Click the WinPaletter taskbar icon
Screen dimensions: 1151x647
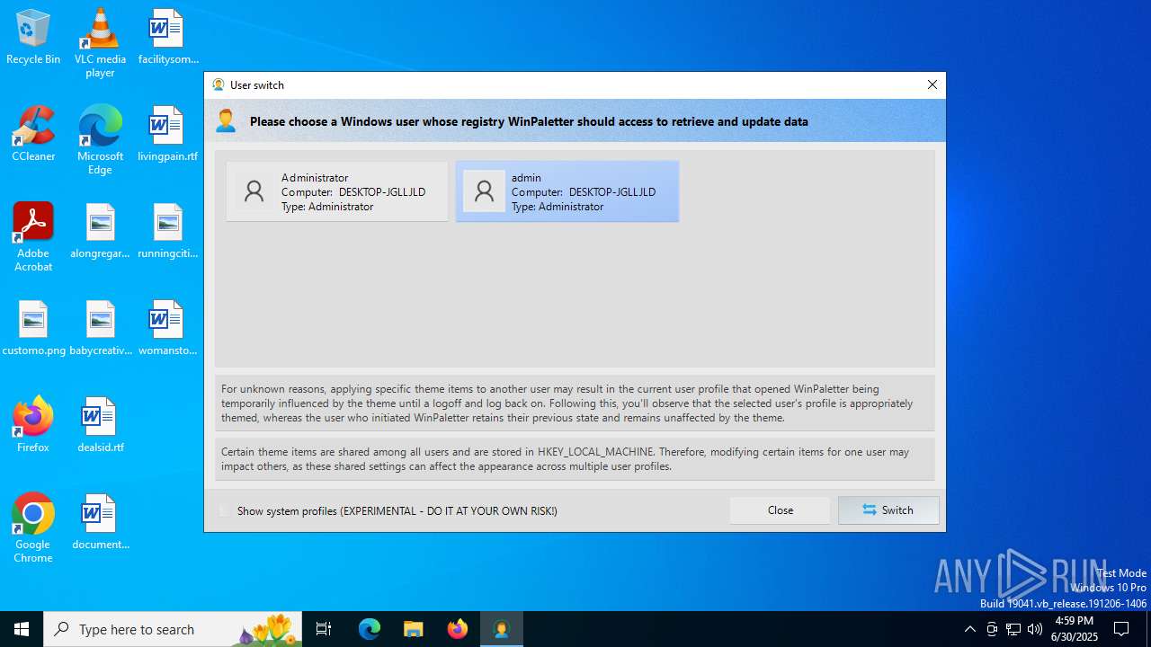(x=502, y=629)
